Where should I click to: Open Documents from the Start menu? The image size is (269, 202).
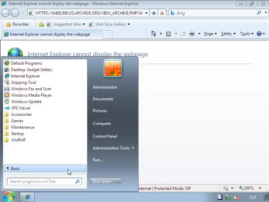[103, 99]
